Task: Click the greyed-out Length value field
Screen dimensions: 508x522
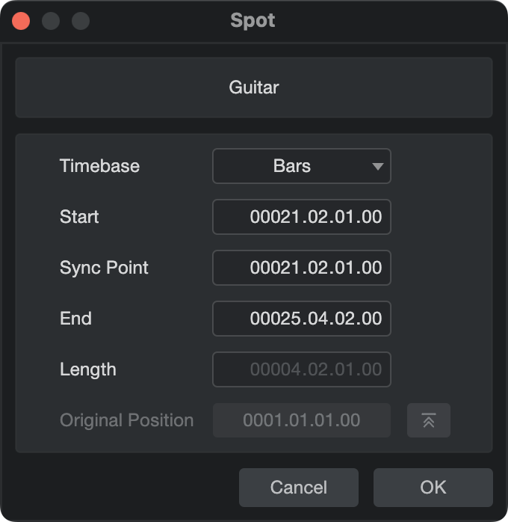Action: coord(302,369)
